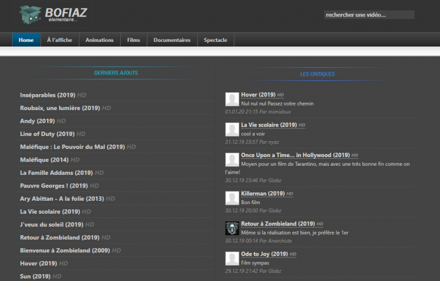Image resolution: width=440 pixels, height=281 pixels.
Task: Click Anarchiste's skull avatar image
Action: pos(232,228)
